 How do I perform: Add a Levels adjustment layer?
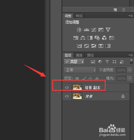[87, 30]
